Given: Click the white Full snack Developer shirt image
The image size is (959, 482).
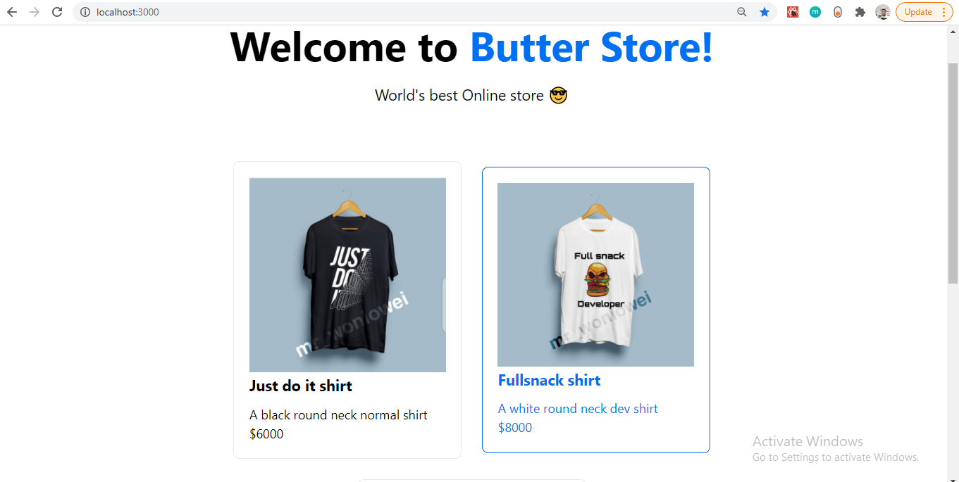Looking at the screenshot, I should pos(595,275).
